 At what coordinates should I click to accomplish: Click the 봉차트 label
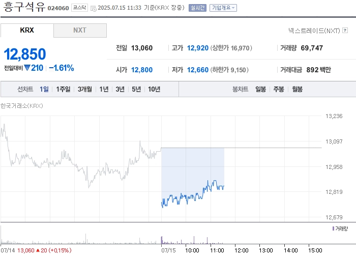[240, 89]
